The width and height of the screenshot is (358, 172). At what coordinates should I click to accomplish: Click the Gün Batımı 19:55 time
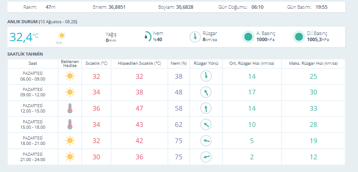point(321,7)
